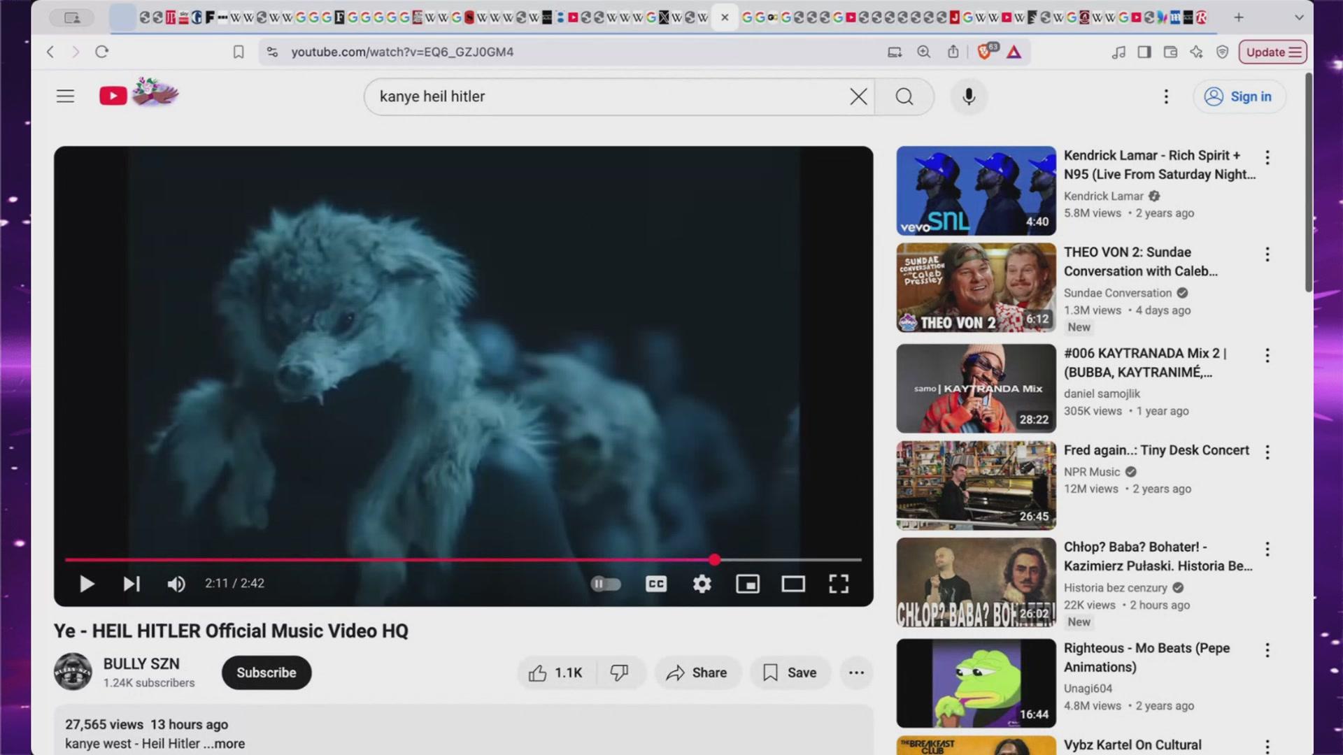1343x755 pixels.
Task: Toggle autoplay switch in player
Action: coord(606,584)
